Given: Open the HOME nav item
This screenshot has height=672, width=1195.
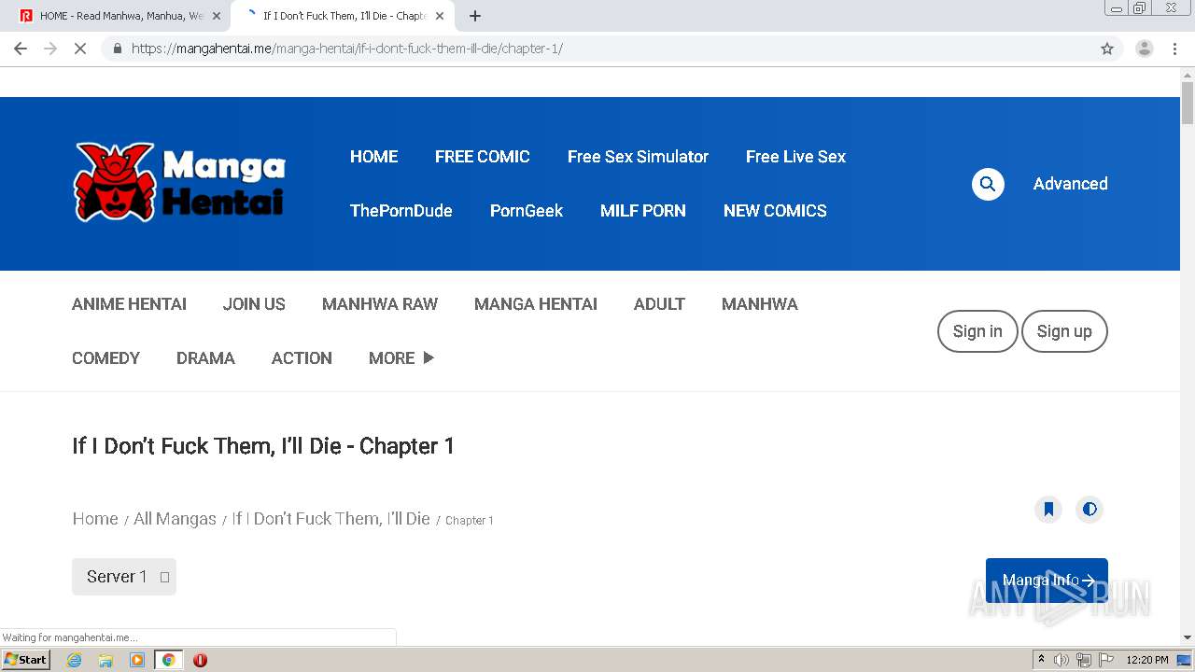Looking at the screenshot, I should pos(373,157).
